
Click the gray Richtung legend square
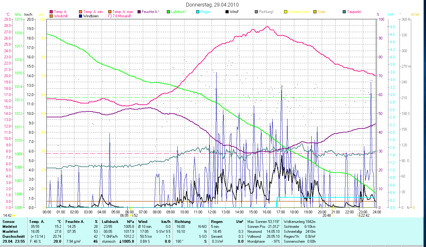tap(256, 12)
